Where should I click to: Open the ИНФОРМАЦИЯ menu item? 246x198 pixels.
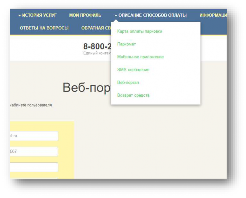[213, 15]
